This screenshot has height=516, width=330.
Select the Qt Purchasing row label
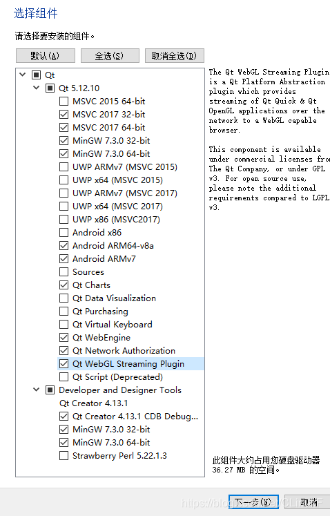coord(100,312)
